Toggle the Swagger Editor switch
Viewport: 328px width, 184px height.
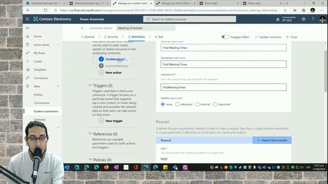225,37
